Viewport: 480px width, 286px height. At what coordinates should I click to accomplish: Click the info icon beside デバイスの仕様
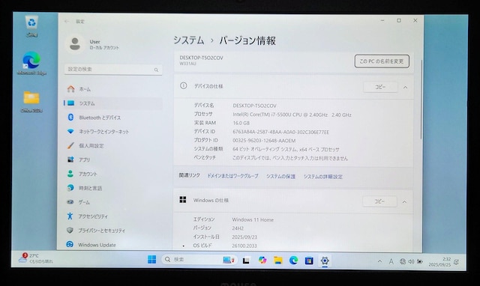(x=183, y=86)
